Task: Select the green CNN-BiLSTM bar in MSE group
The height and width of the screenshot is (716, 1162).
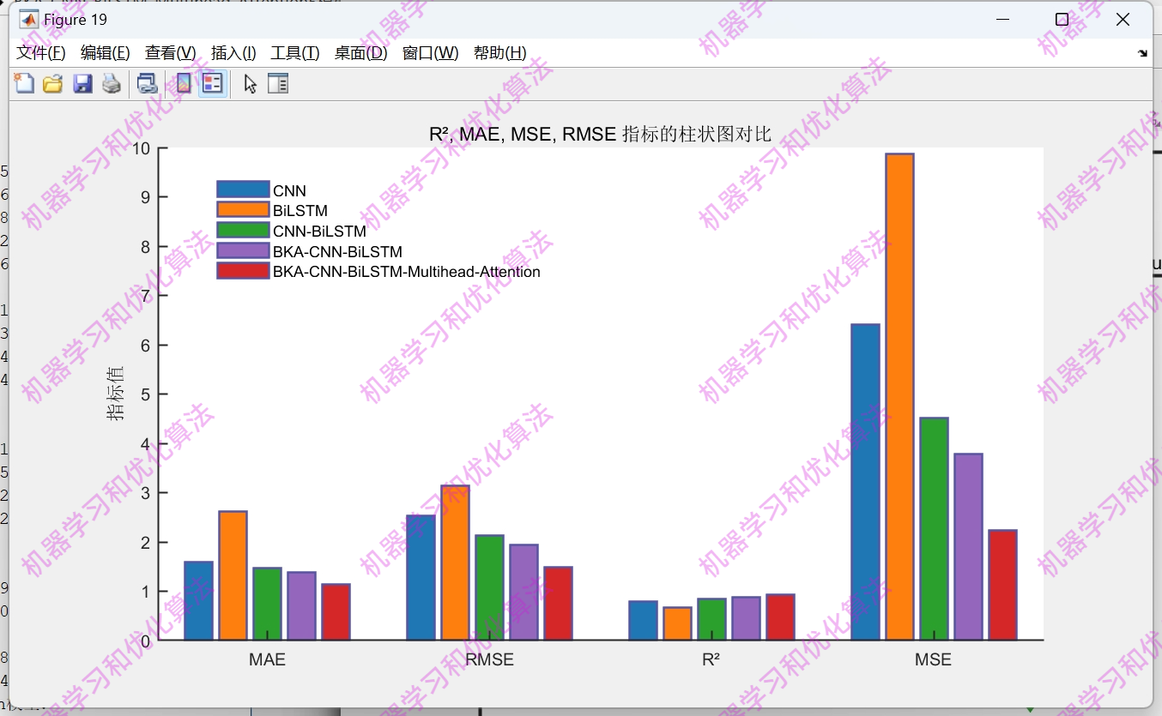Action: (x=934, y=529)
